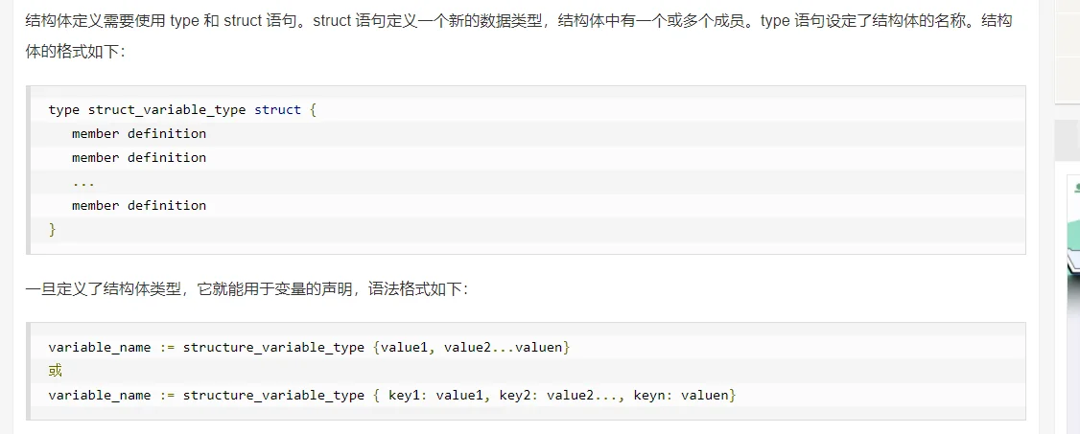This screenshot has width=1080, height=434.
Task: Click the ':=' operator in first declaration
Action: tap(167, 348)
